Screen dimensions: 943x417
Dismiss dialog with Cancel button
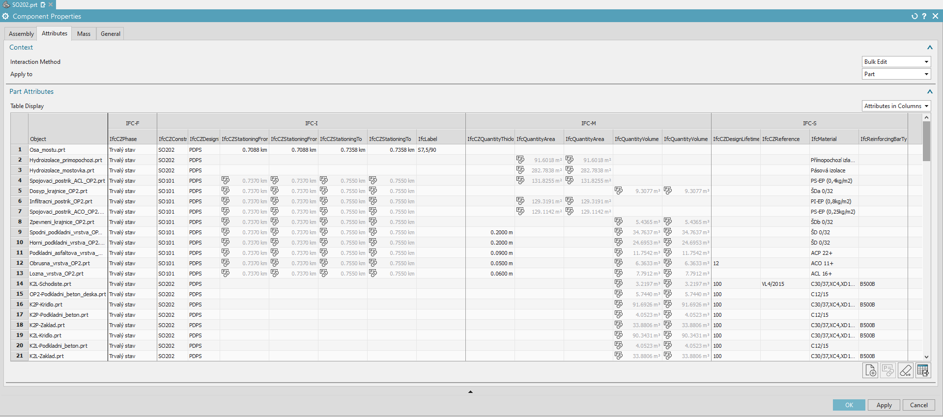click(919, 405)
